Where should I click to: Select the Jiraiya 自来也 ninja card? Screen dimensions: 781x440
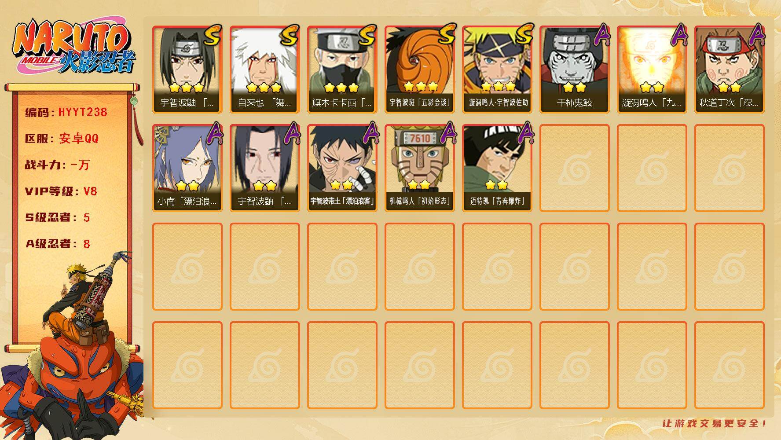tap(264, 70)
